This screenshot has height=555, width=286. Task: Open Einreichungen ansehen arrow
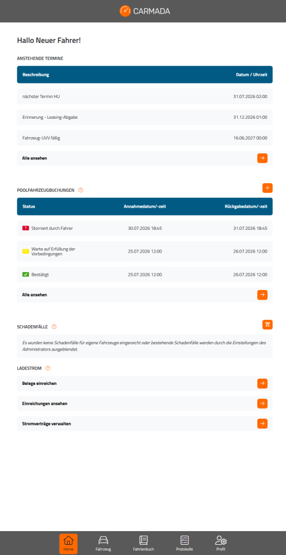tap(262, 403)
